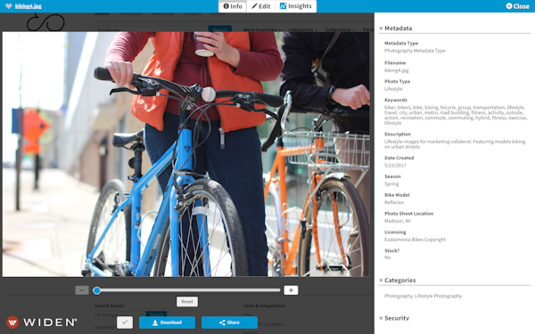535x334 pixels.
Task: Collapse the Metadata section
Action: pyautogui.click(x=381, y=29)
